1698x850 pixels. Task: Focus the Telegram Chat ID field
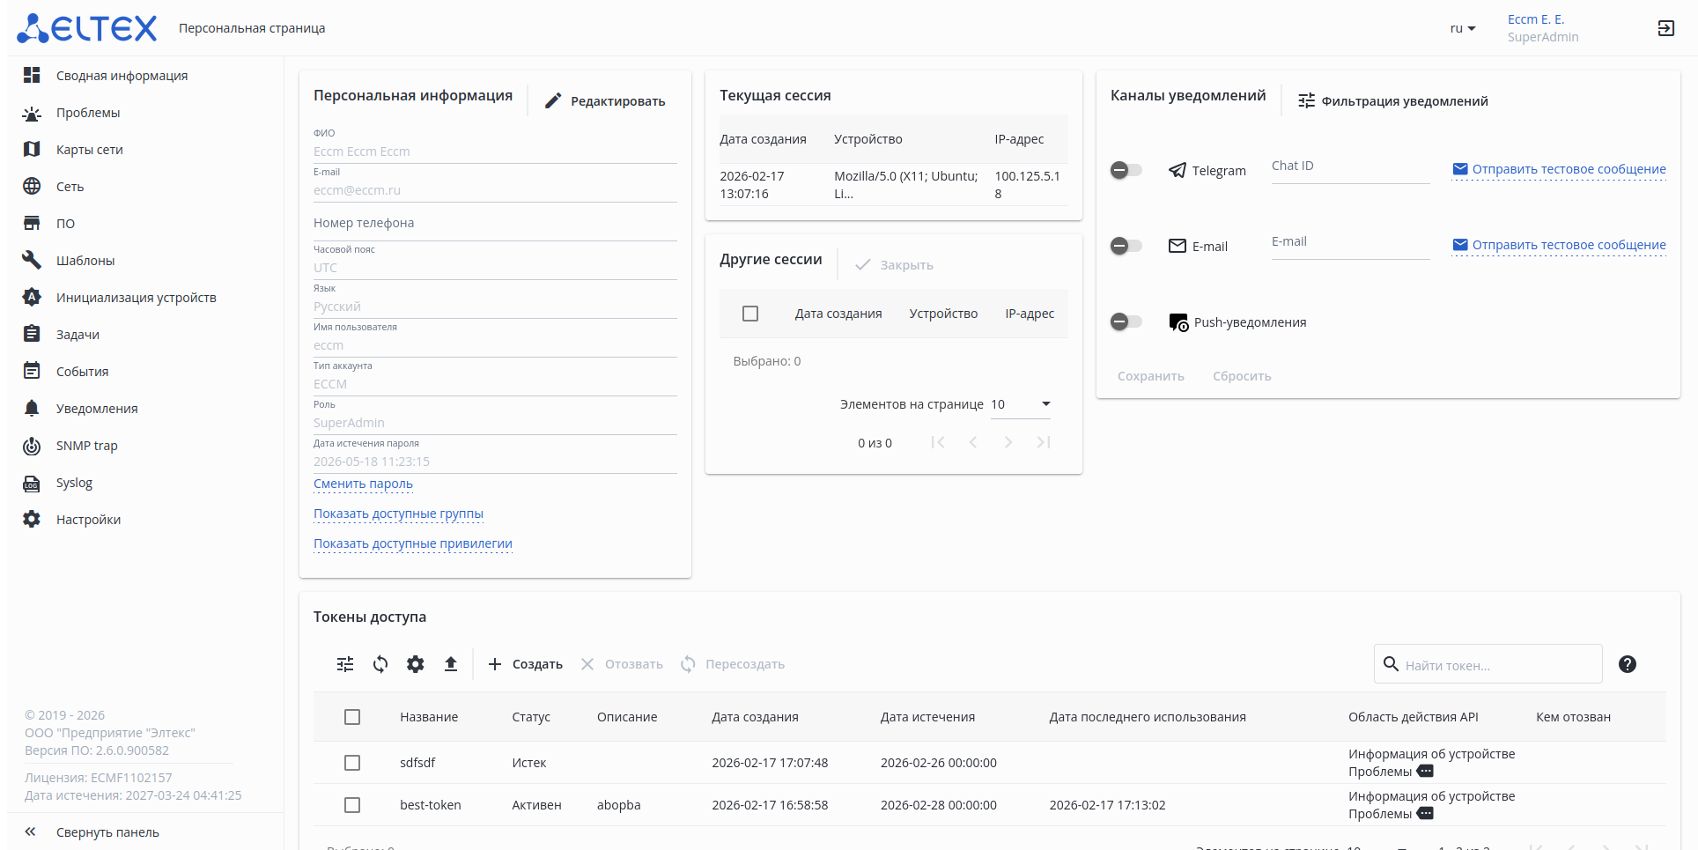(1350, 166)
